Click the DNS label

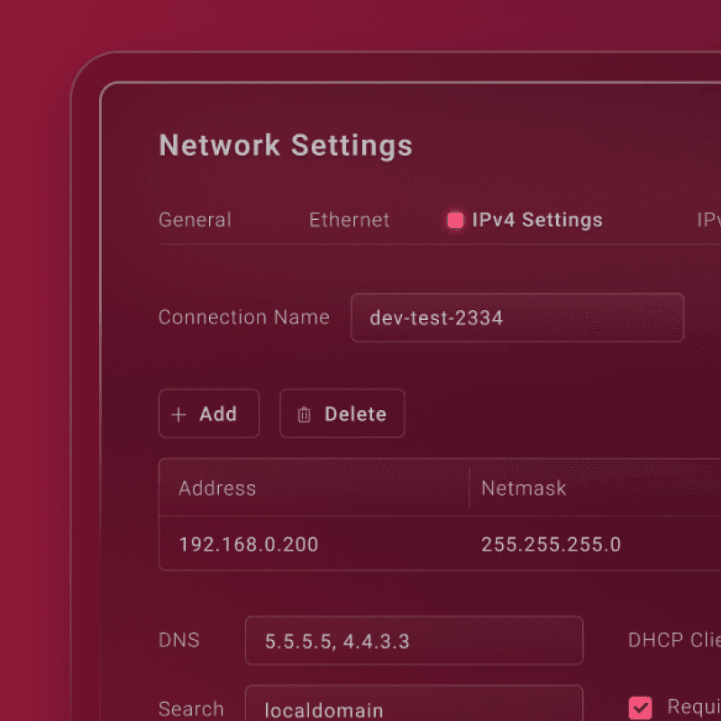178,640
